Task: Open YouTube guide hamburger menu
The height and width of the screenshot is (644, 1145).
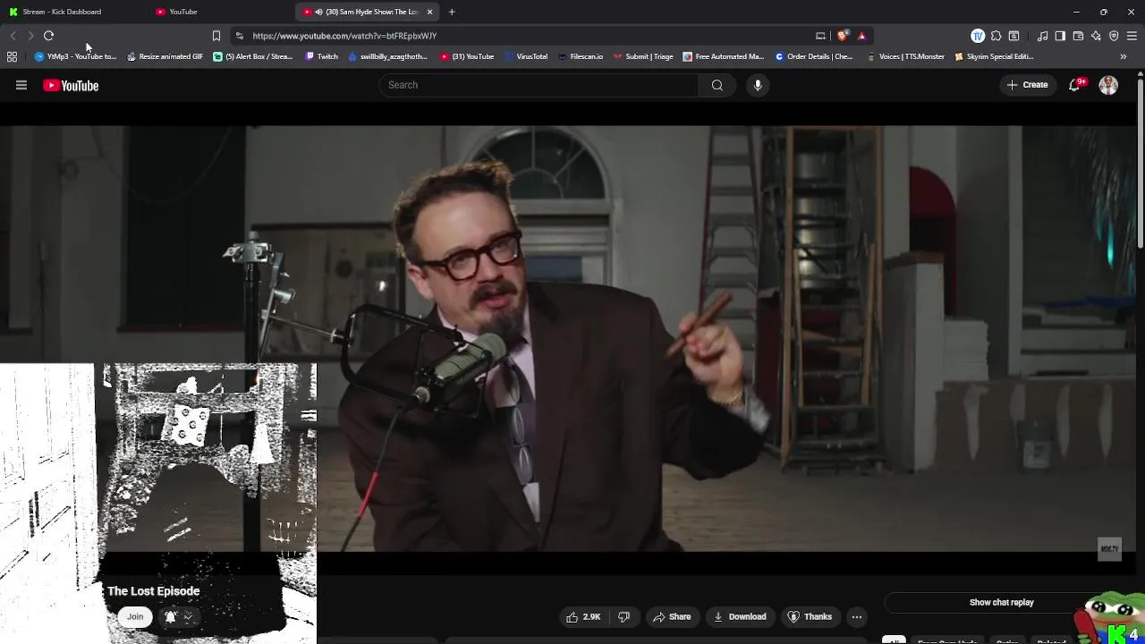Action: 21,85
